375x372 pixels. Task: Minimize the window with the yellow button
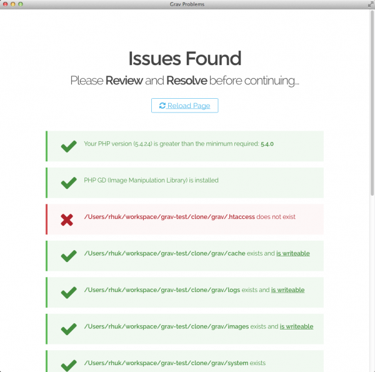click(12, 4)
